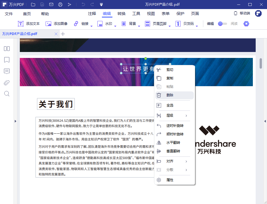Select the 添加图像 tool
267x204 pixels.
(56, 24)
